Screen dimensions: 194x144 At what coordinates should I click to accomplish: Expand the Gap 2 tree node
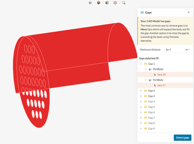(141, 91)
